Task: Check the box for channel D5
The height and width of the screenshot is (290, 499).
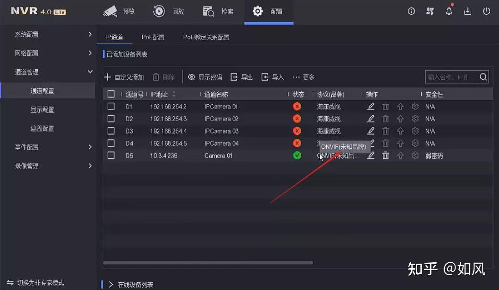Action: pos(111,156)
